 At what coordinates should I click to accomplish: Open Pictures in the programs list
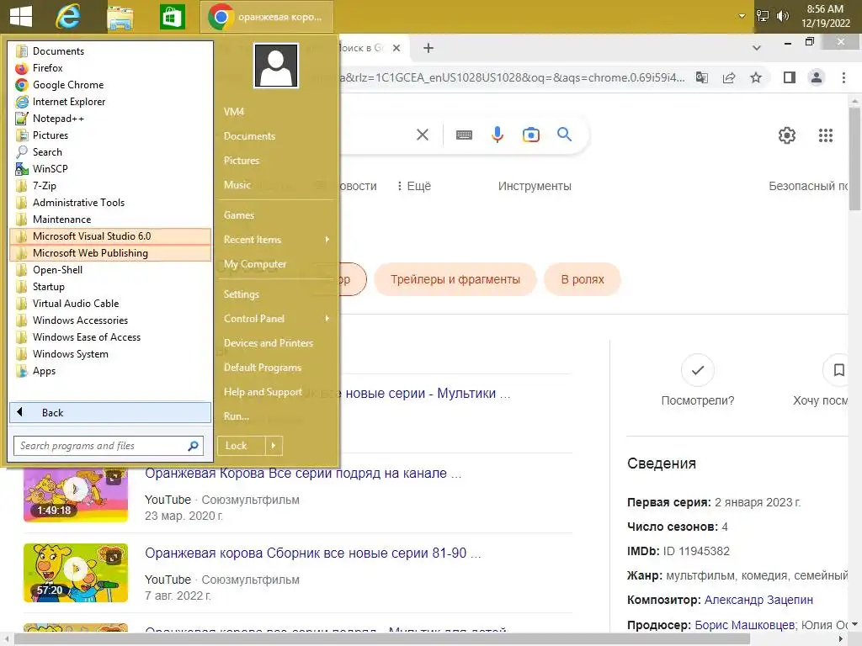point(110,135)
